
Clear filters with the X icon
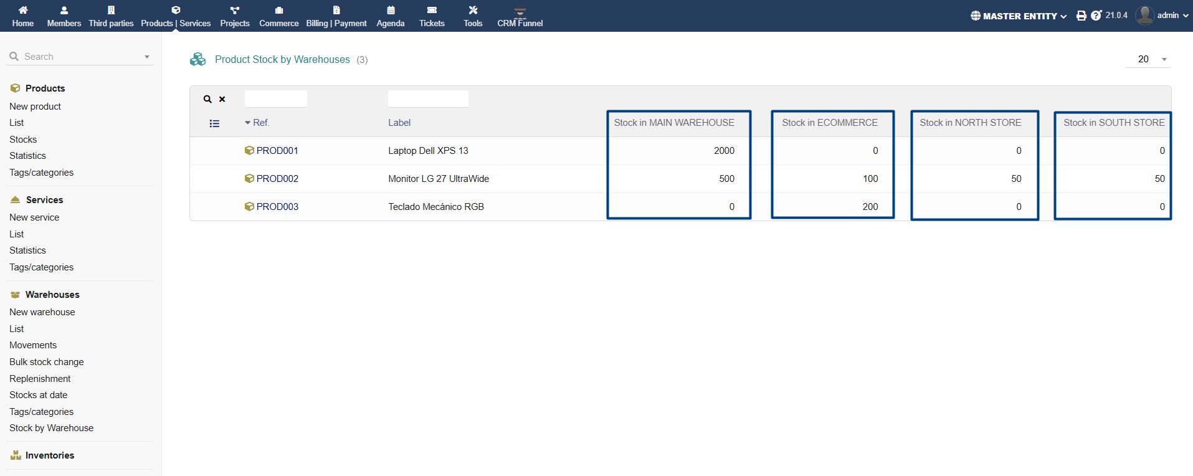(x=222, y=99)
